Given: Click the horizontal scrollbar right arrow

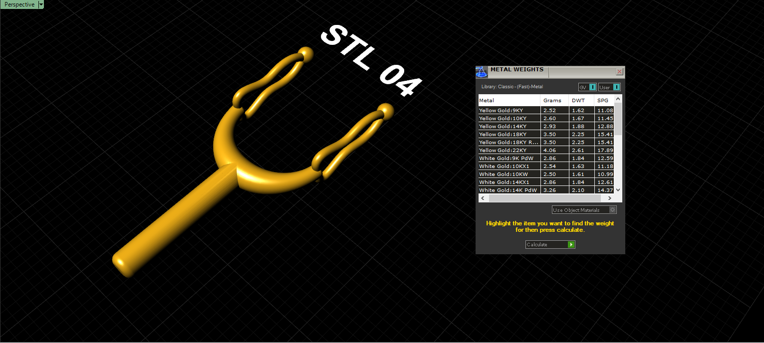Looking at the screenshot, I should coord(609,198).
